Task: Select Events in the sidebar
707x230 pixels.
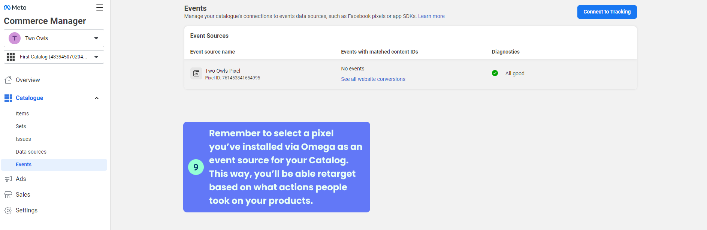Action: pos(54,165)
